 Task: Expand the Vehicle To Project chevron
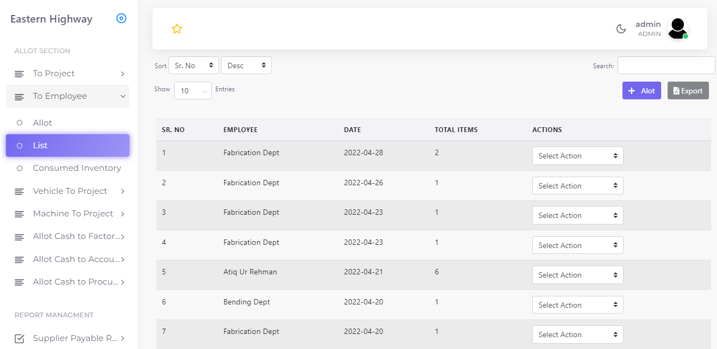point(122,191)
